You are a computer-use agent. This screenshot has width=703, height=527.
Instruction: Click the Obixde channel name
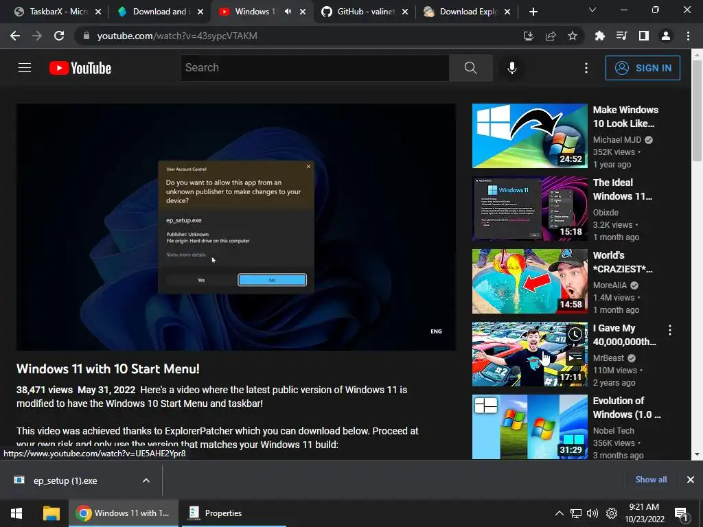pyautogui.click(x=606, y=213)
